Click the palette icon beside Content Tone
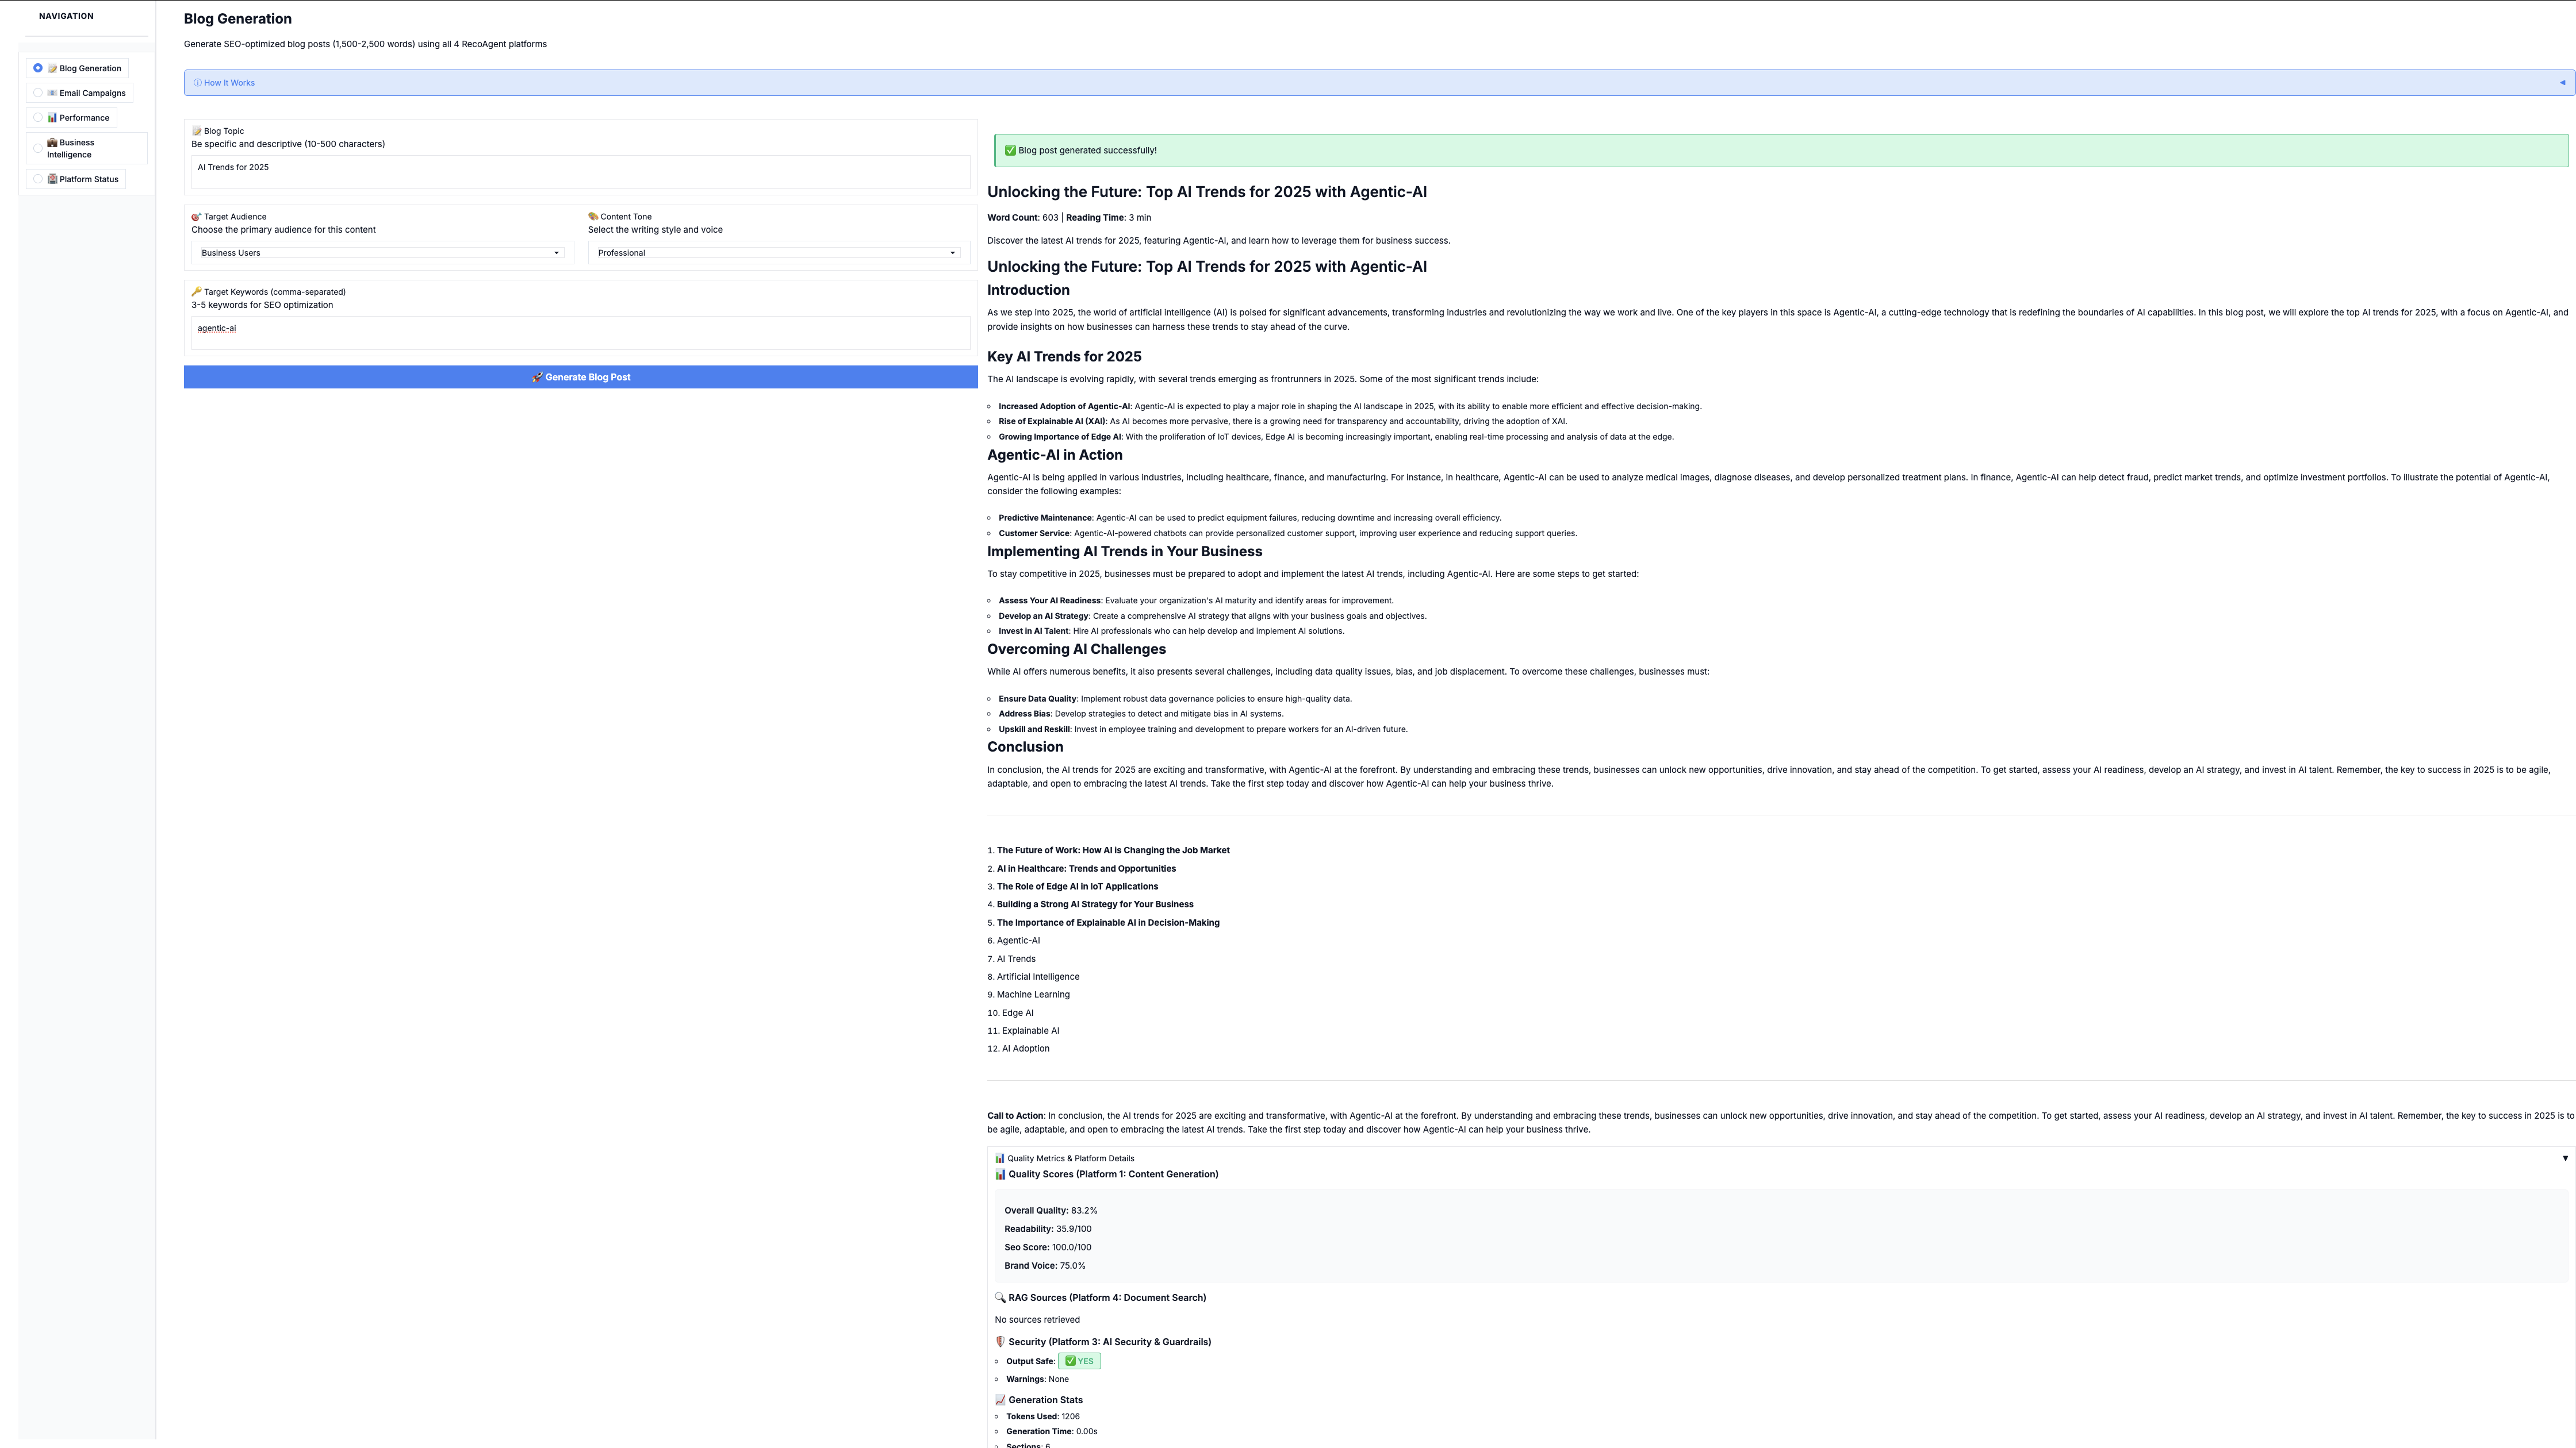This screenshot has height=1448, width=2576. coord(593,217)
